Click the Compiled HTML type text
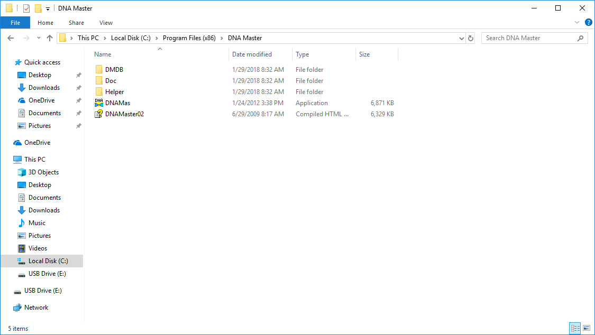595x335 pixels. (x=322, y=114)
